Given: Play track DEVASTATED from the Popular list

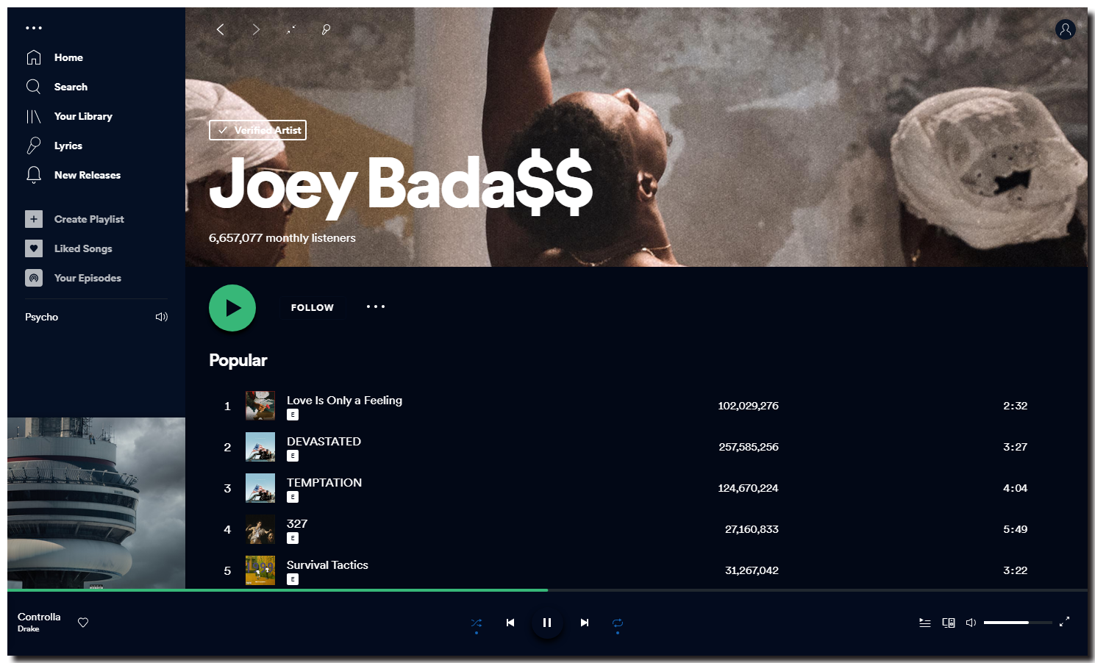Looking at the screenshot, I should coord(324,441).
